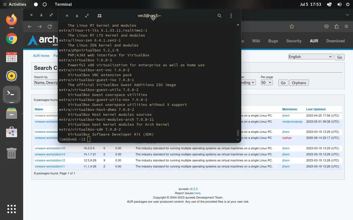353x220 pixels.
Task: Open the Search by dropdown showing Name, Descrip
Action: pyautogui.click(x=46, y=82)
